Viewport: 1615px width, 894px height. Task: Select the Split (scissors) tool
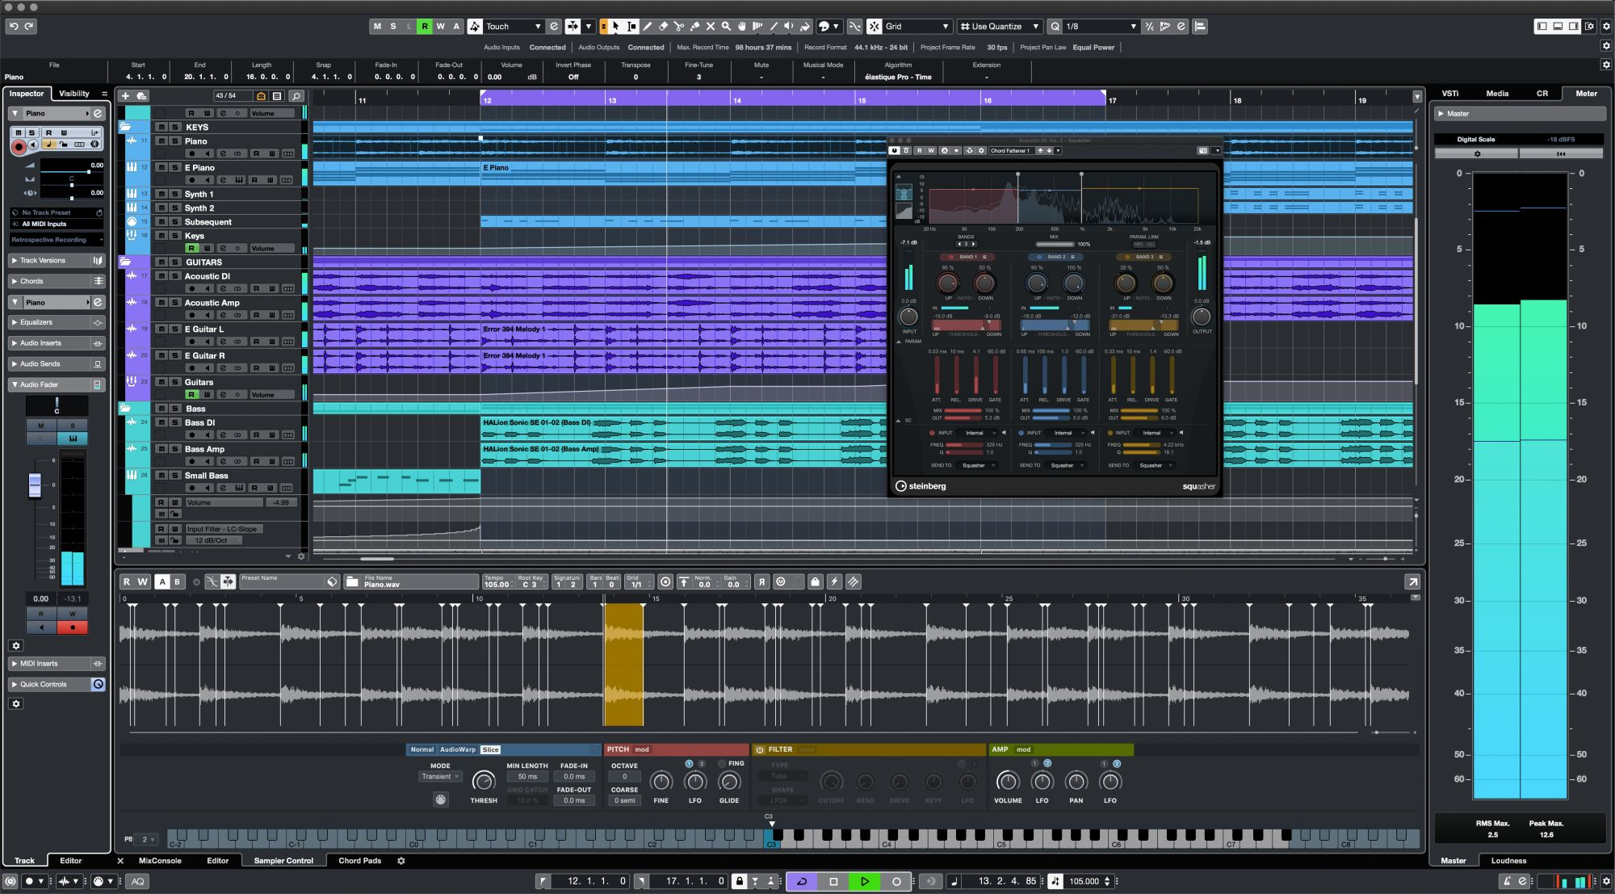pos(680,27)
